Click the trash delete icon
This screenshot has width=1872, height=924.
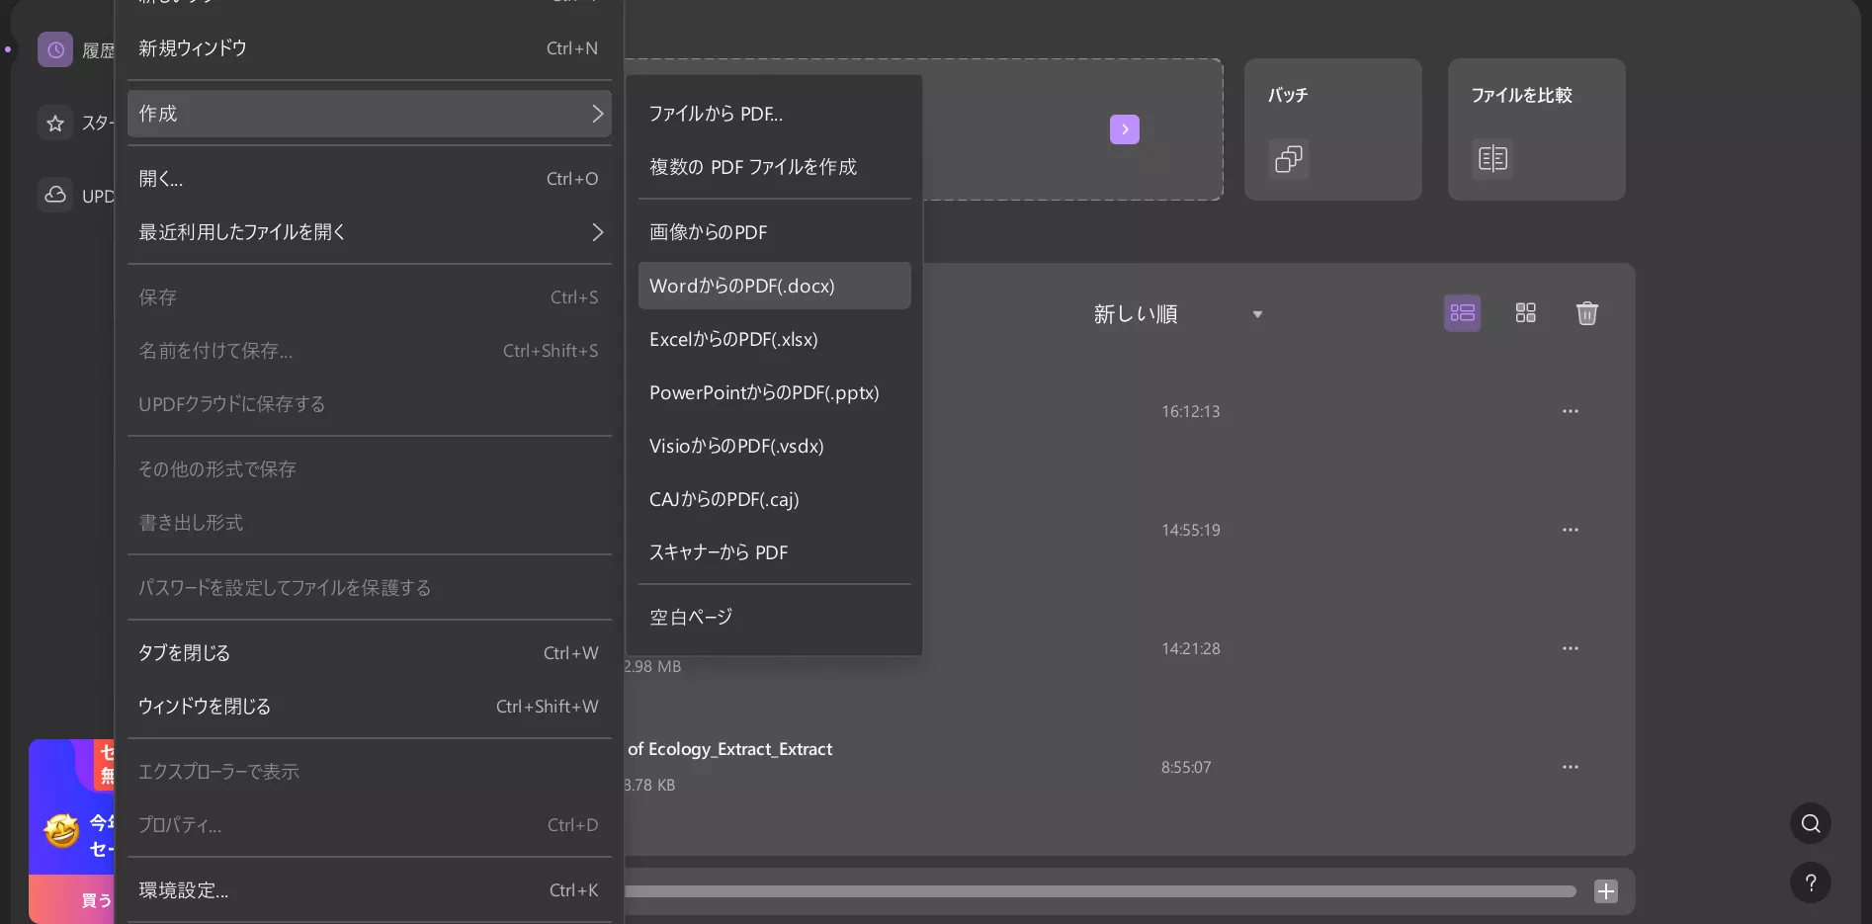coord(1587,313)
